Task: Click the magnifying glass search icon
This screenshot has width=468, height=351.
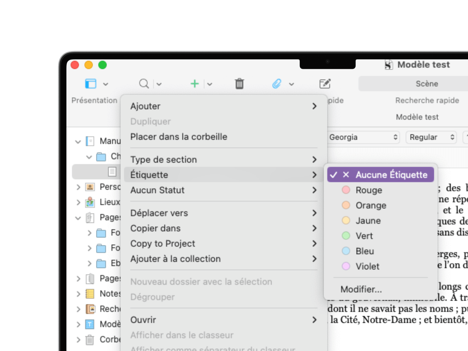Action: (144, 84)
